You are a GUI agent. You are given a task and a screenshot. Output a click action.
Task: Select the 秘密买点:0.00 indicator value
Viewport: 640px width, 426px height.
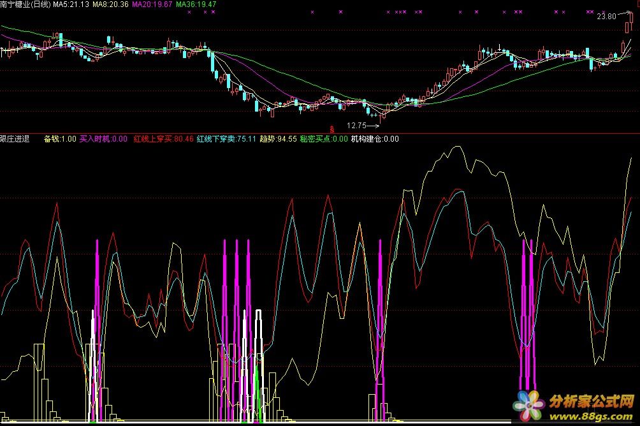click(x=324, y=139)
